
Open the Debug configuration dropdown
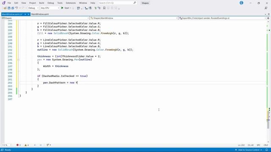33,8
